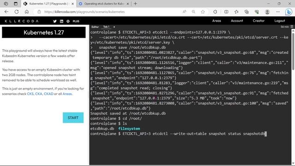The height and width of the screenshot is (166, 295).
Task: Click the 'Kubernetes 1.27' heading
Action: (44, 32)
